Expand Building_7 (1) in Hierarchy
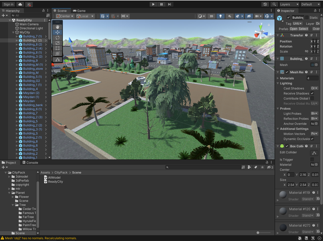The width and height of the screenshot is (323, 241). (x=17, y=36)
